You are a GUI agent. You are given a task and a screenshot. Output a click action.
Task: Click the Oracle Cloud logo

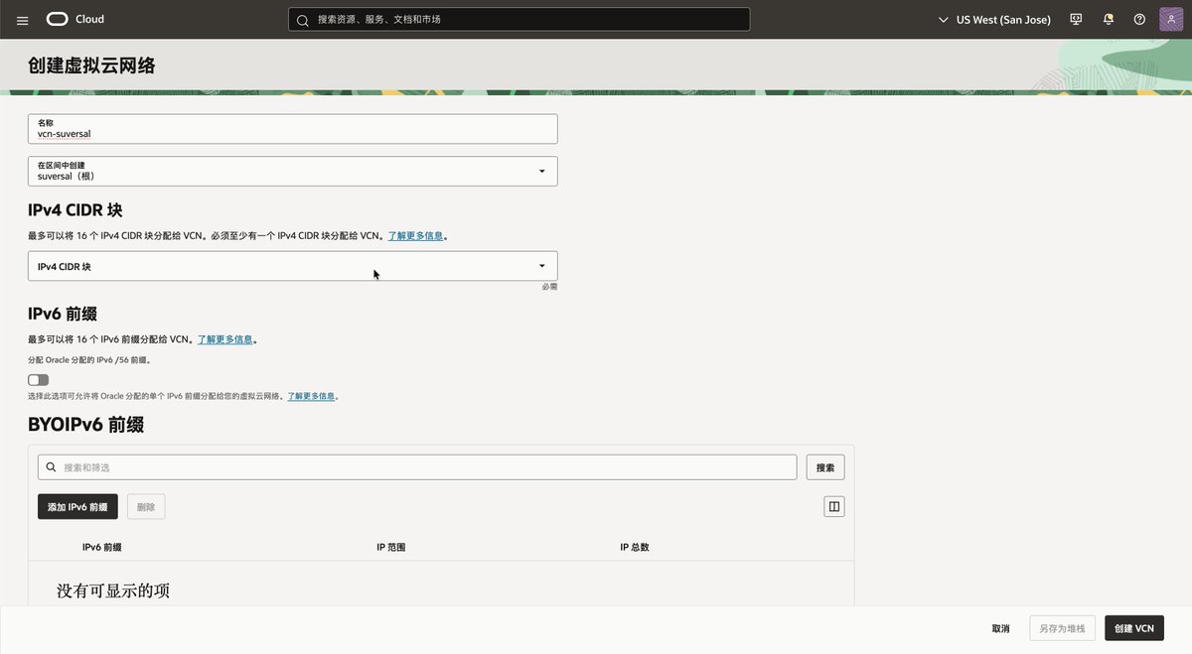[x=74, y=19]
